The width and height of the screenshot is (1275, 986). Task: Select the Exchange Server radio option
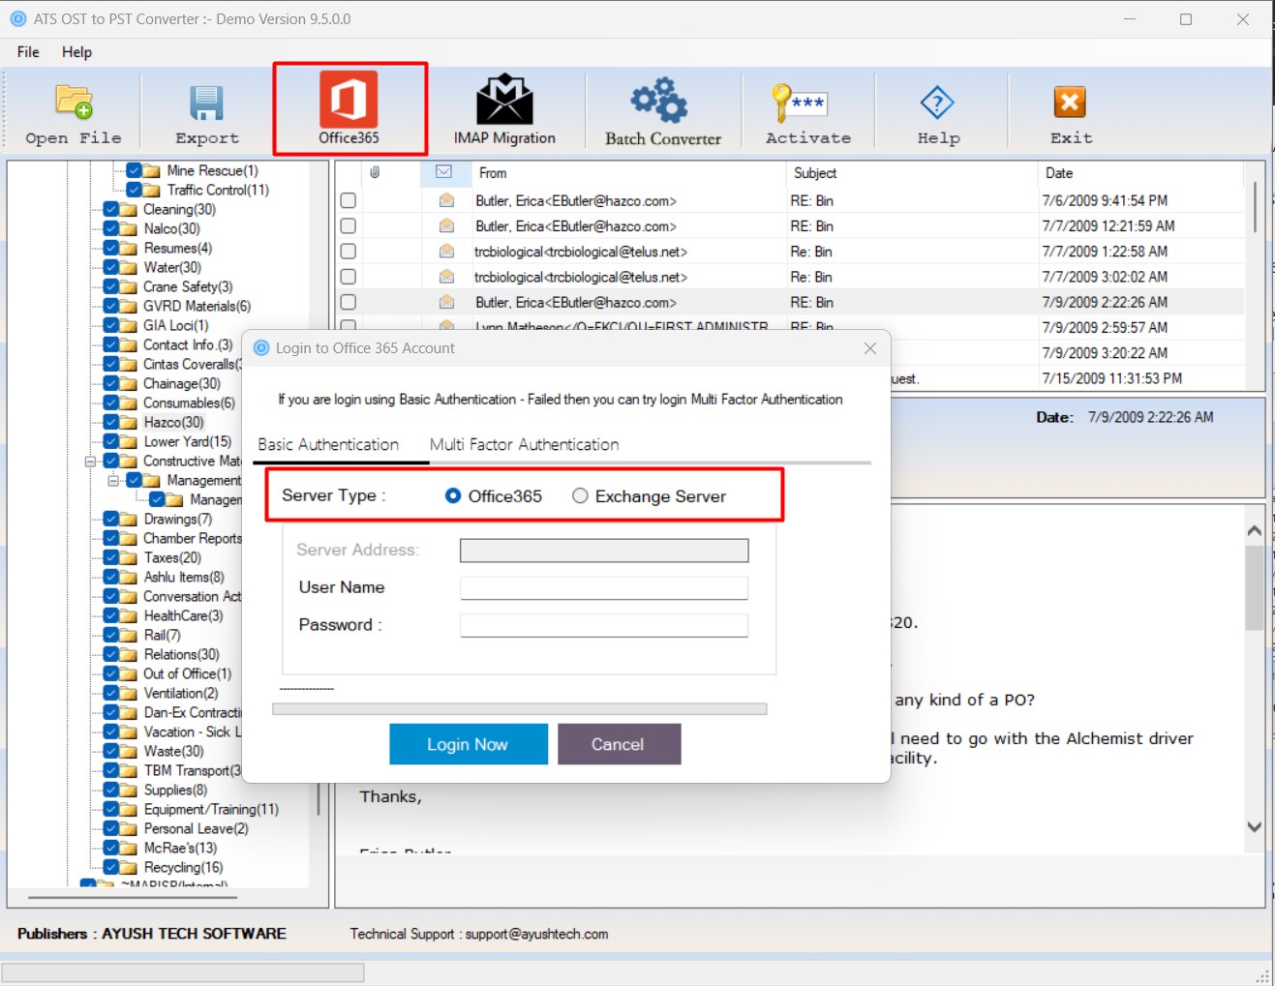coord(580,495)
